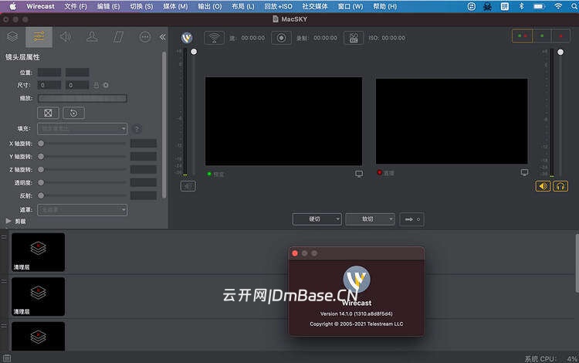The image size is (579, 363).
Task: Open the soft cut transition dropdown
Action: click(x=370, y=219)
